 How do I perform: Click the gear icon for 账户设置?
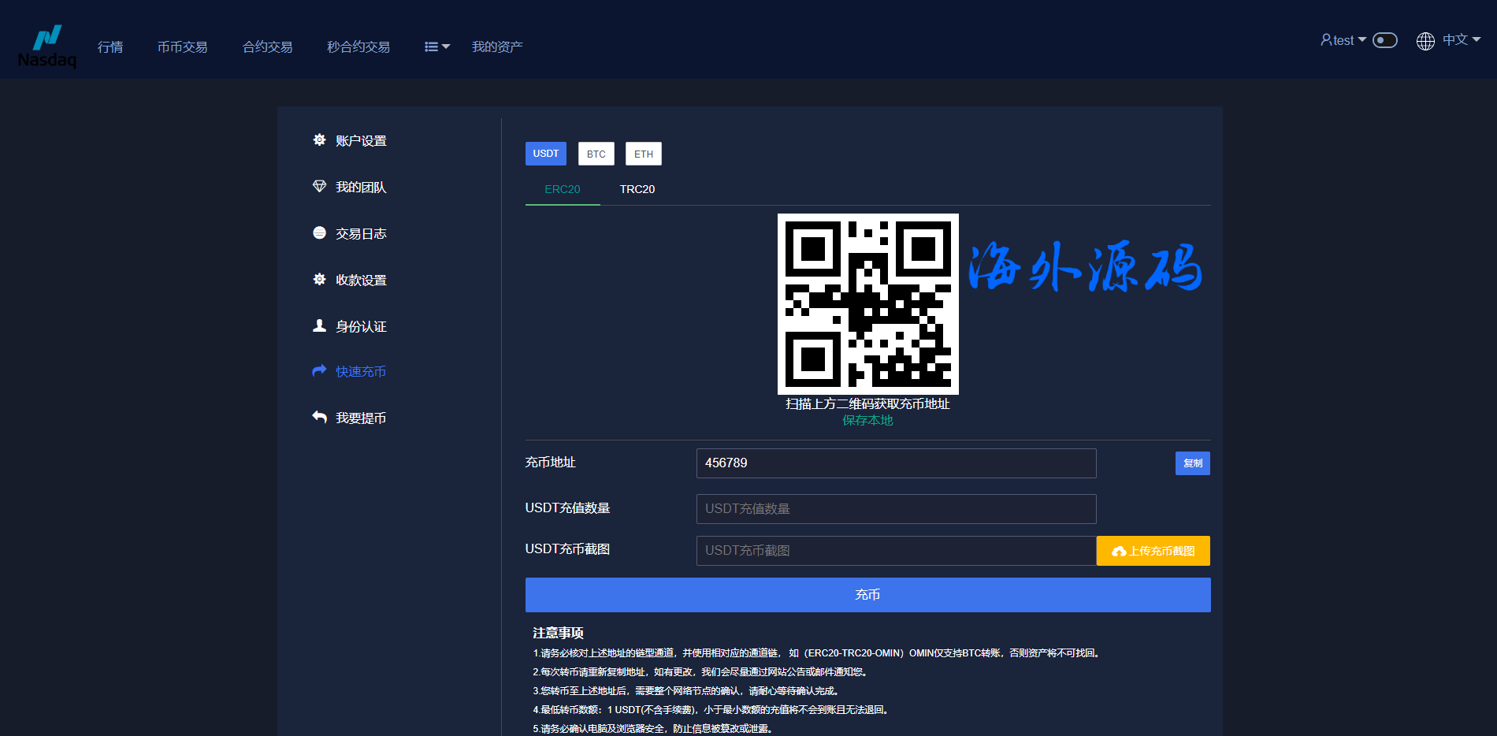click(319, 140)
